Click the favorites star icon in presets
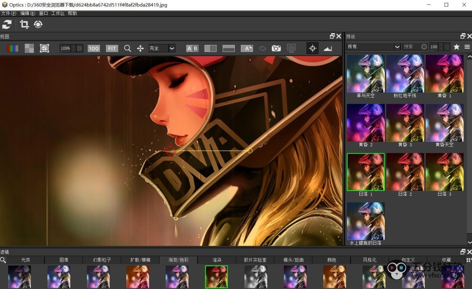The image size is (472, 289). 457,47
